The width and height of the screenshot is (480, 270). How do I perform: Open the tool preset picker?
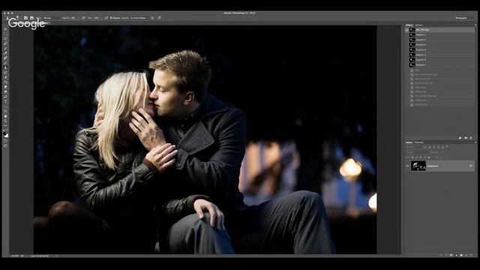(7, 18)
